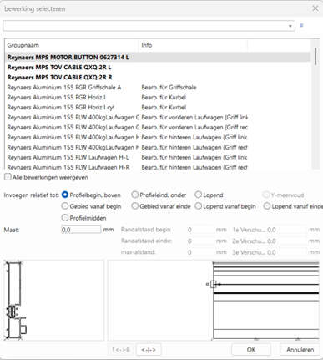Screen dimensions: 323x360
Task: Click the profile side-view preview drawing
Action: click(x=214, y=300)
